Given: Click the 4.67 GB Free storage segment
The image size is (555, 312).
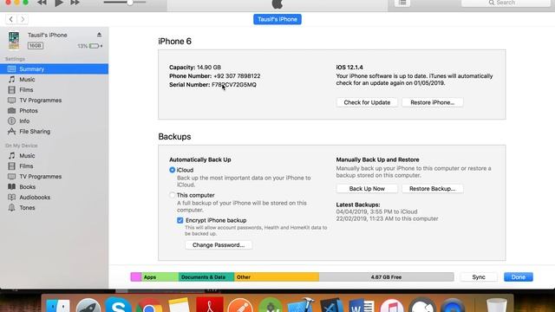Looking at the screenshot, I should tap(386, 277).
